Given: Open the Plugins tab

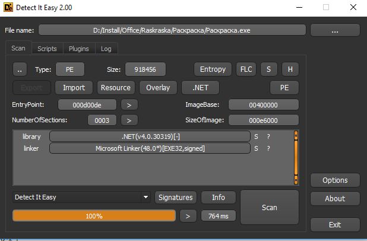Looking at the screenshot, I should coord(78,49).
